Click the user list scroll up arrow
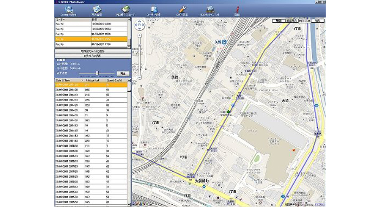380x207 pixels. 129,20
